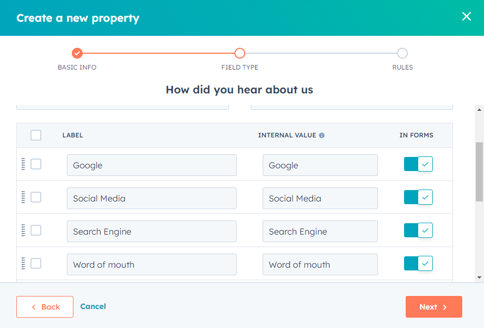Click the Word of mouth drag handle

point(23,263)
